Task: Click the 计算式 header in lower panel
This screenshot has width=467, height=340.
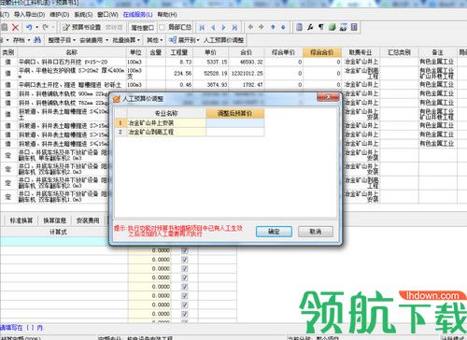Action: pos(58,232)
